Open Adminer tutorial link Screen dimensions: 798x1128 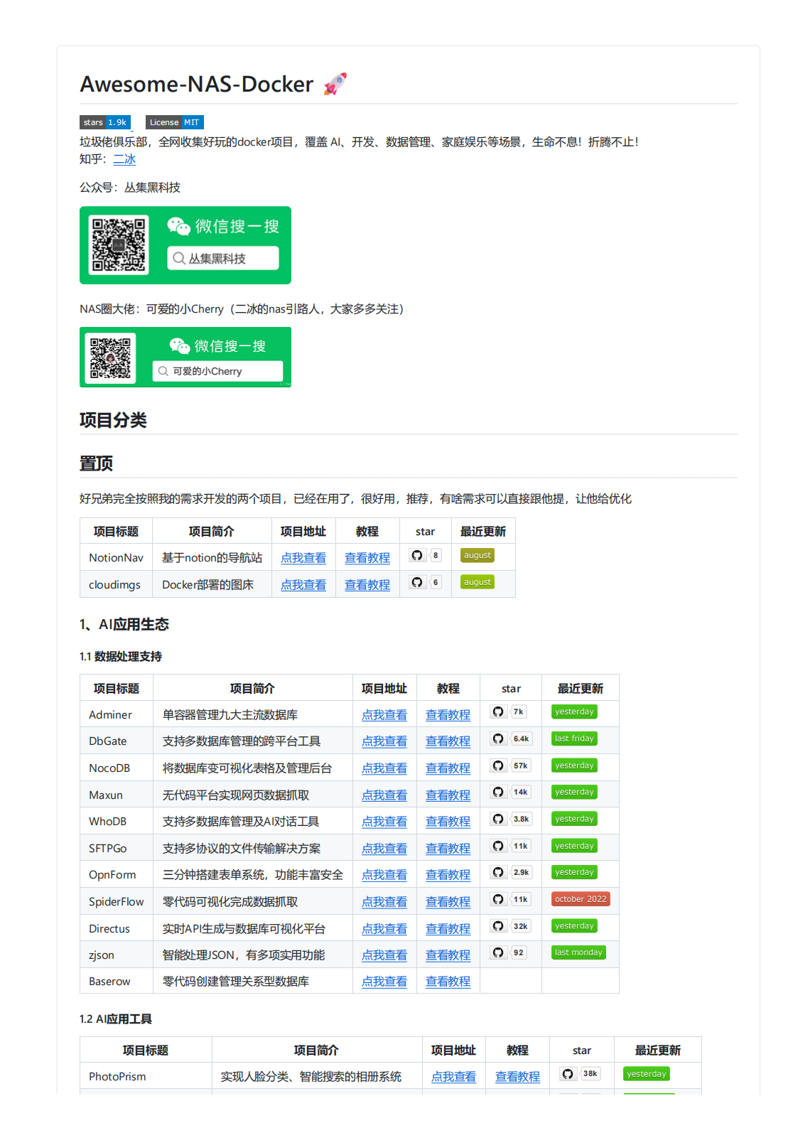[x=448, y=715]
